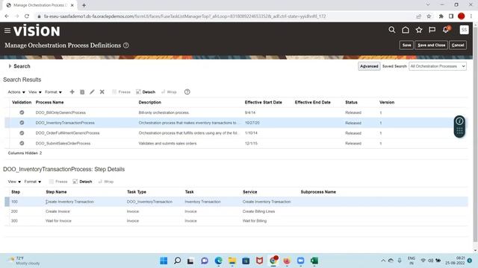Click the search magnifier in header

click(391, 30)
